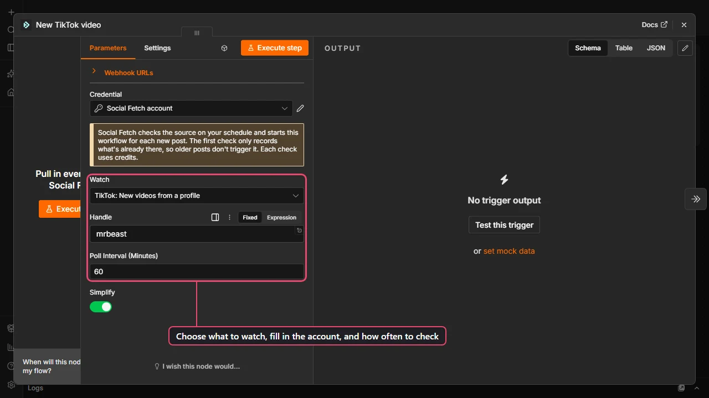The width and height of the screenshot is (709, 398).
Task: Click the edit output pencil icon
Action: click(685, 48)
